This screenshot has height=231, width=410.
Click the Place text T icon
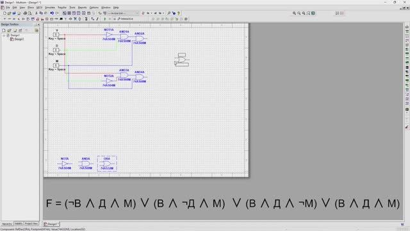pos(65,19)
